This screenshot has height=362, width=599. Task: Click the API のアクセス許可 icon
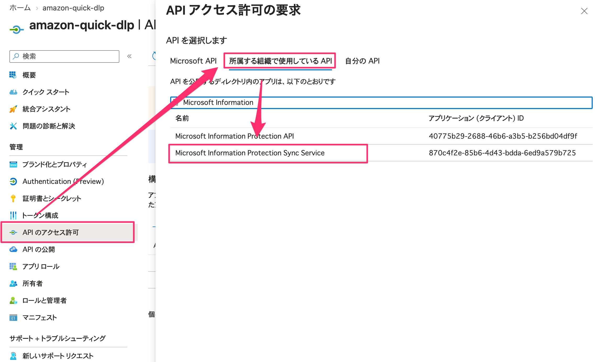pos(13,232)
